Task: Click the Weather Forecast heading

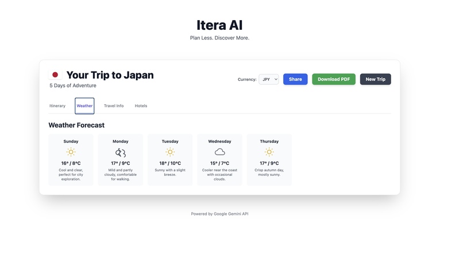Action: 76,125
